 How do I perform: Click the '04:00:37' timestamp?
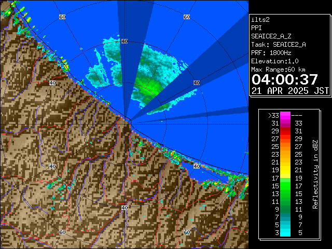click(x=285, y=79)
